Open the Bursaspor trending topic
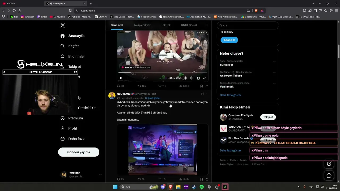 [227, 65]
